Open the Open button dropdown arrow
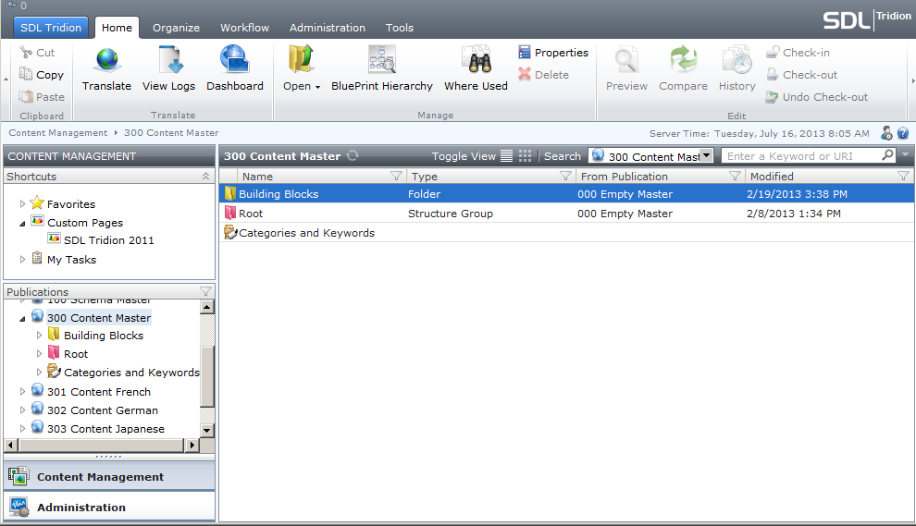This screenshot has width=916, height=526. pos(317,87)
